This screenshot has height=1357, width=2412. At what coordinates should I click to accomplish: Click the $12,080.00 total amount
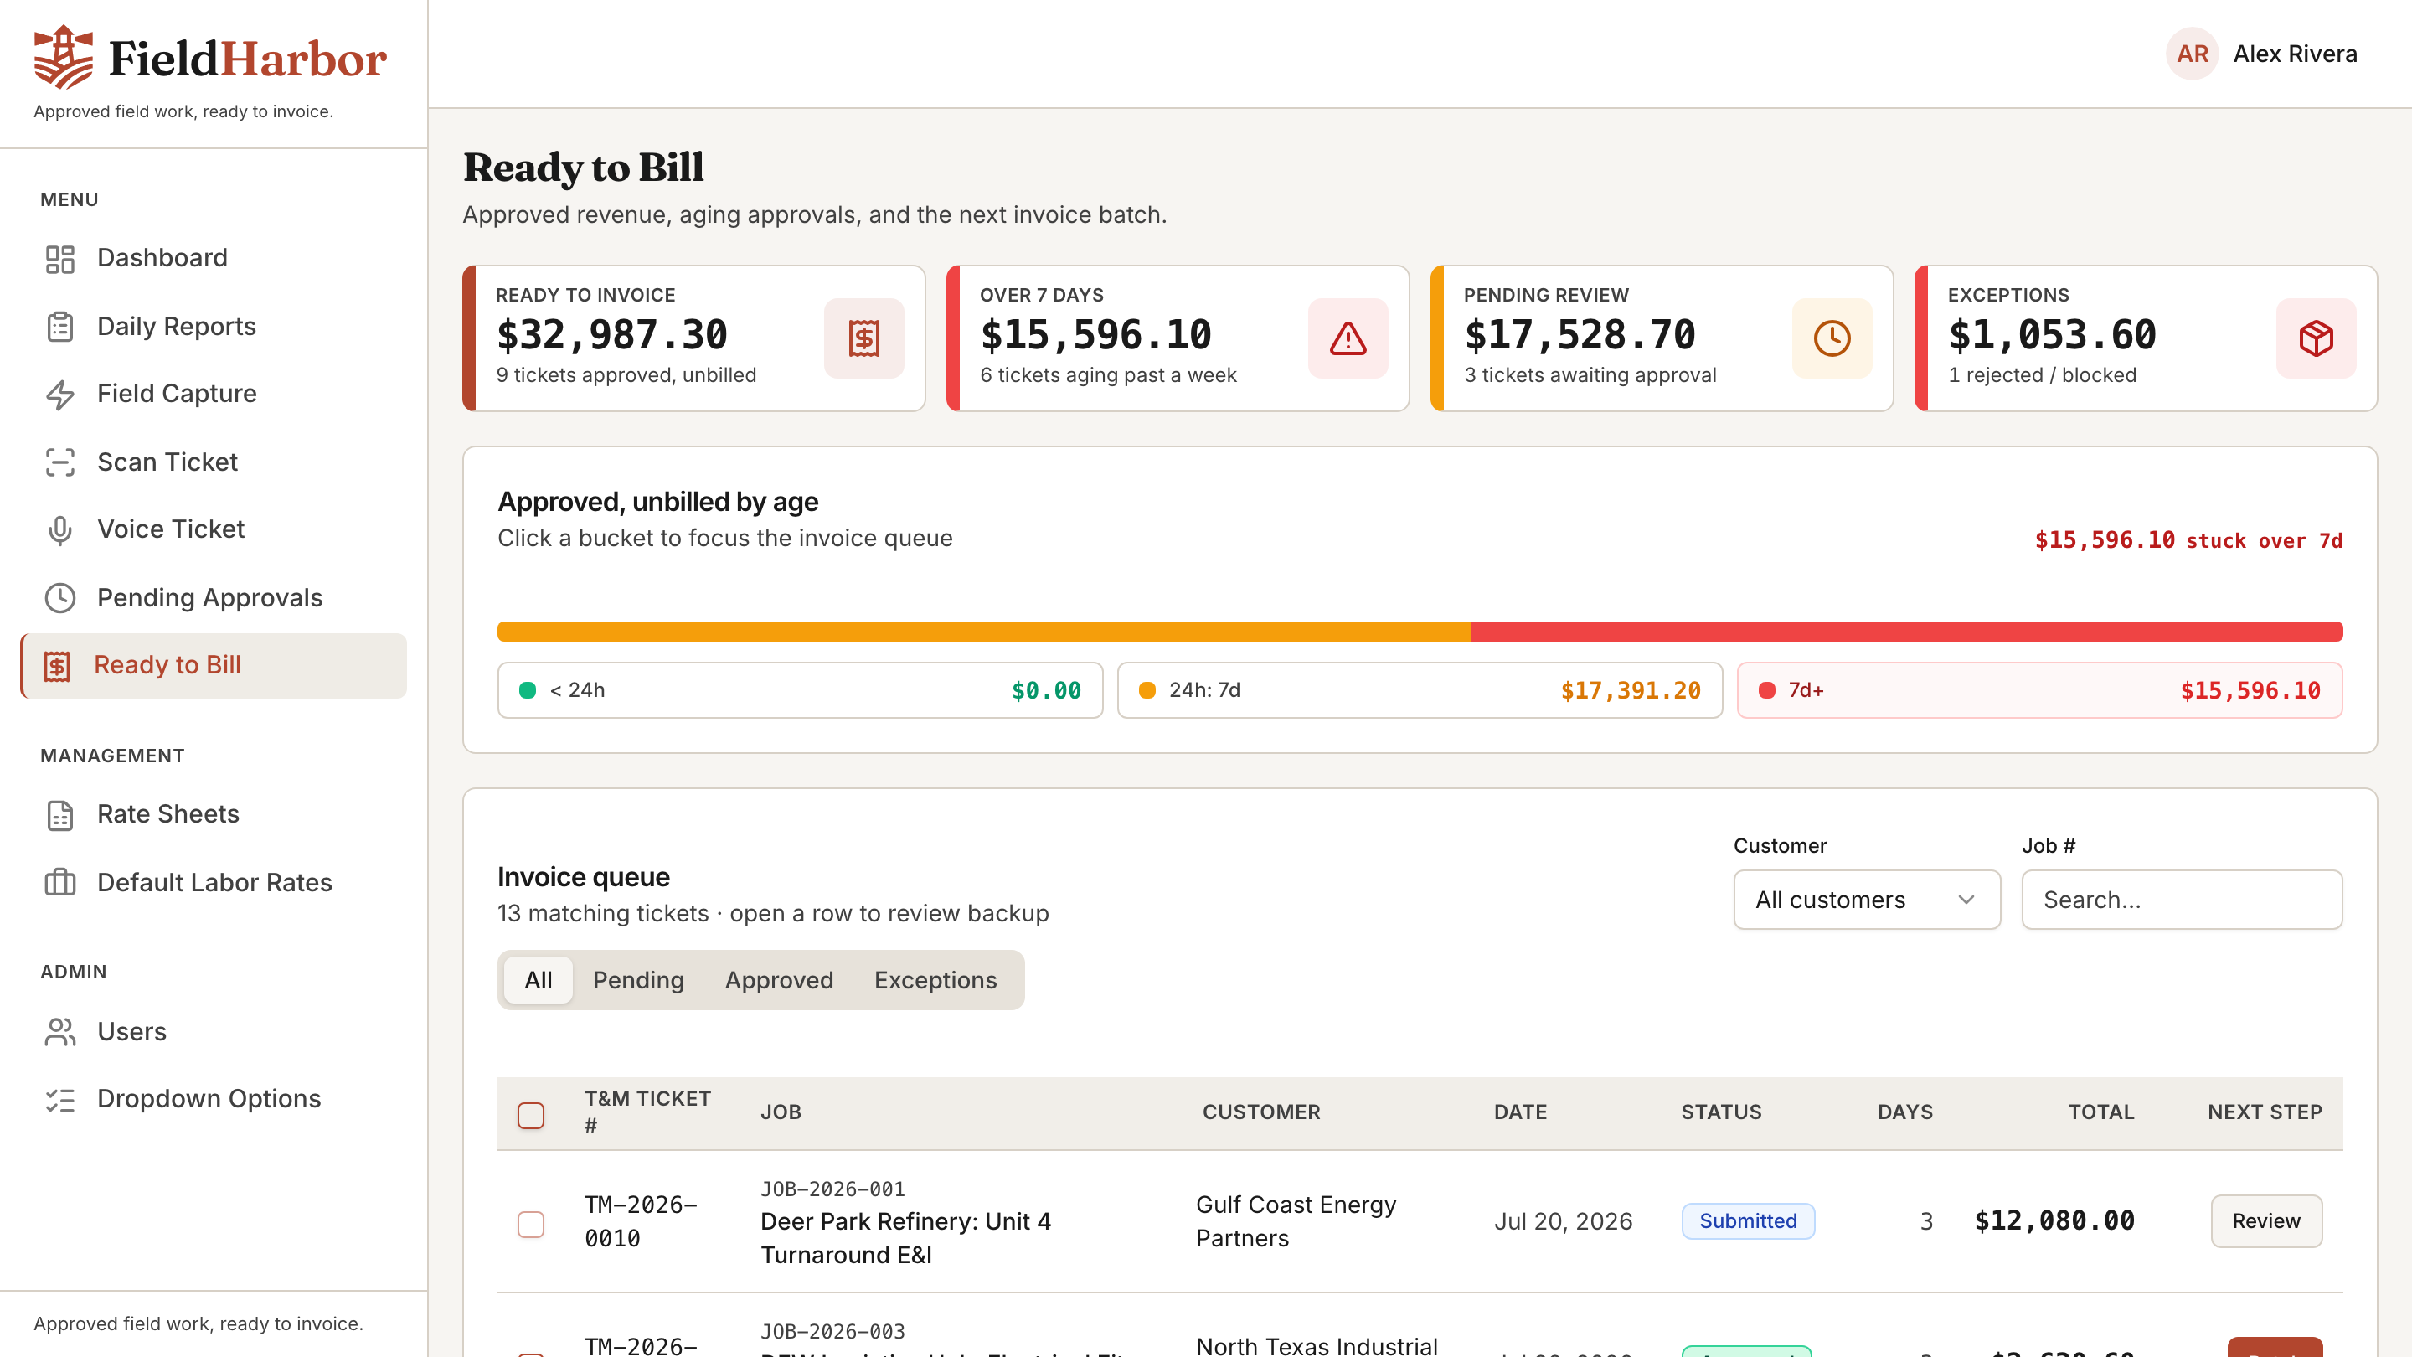pos(2054,1220)
